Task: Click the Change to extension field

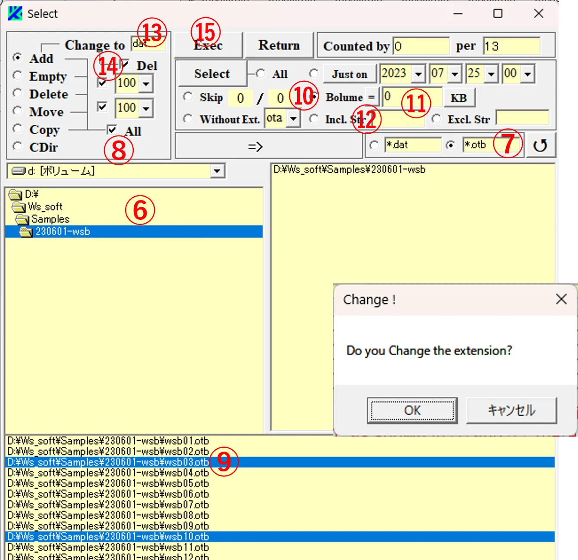Action: pos(148,43)
